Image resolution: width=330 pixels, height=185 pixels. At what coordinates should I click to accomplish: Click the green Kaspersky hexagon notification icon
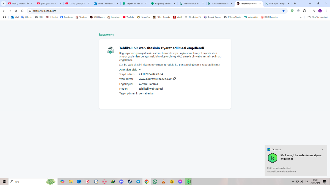pyautogui.click(x=273, y=158)
